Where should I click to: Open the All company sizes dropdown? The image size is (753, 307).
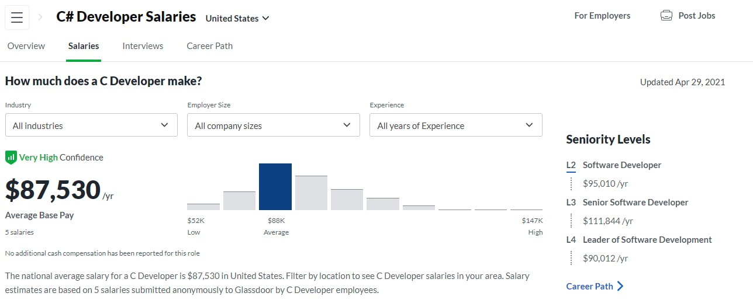click(273, 125)
